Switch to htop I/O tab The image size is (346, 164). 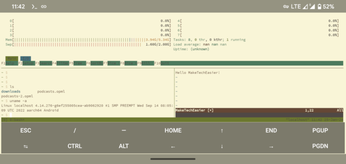click(x=26, y=58)
